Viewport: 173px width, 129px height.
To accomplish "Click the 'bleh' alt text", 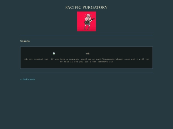I will (87, 54).
